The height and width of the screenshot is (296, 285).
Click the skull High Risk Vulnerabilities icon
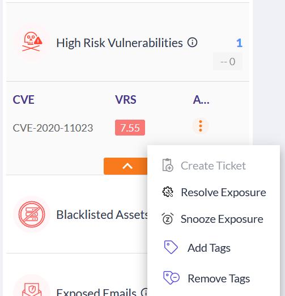tap(32, 42)
